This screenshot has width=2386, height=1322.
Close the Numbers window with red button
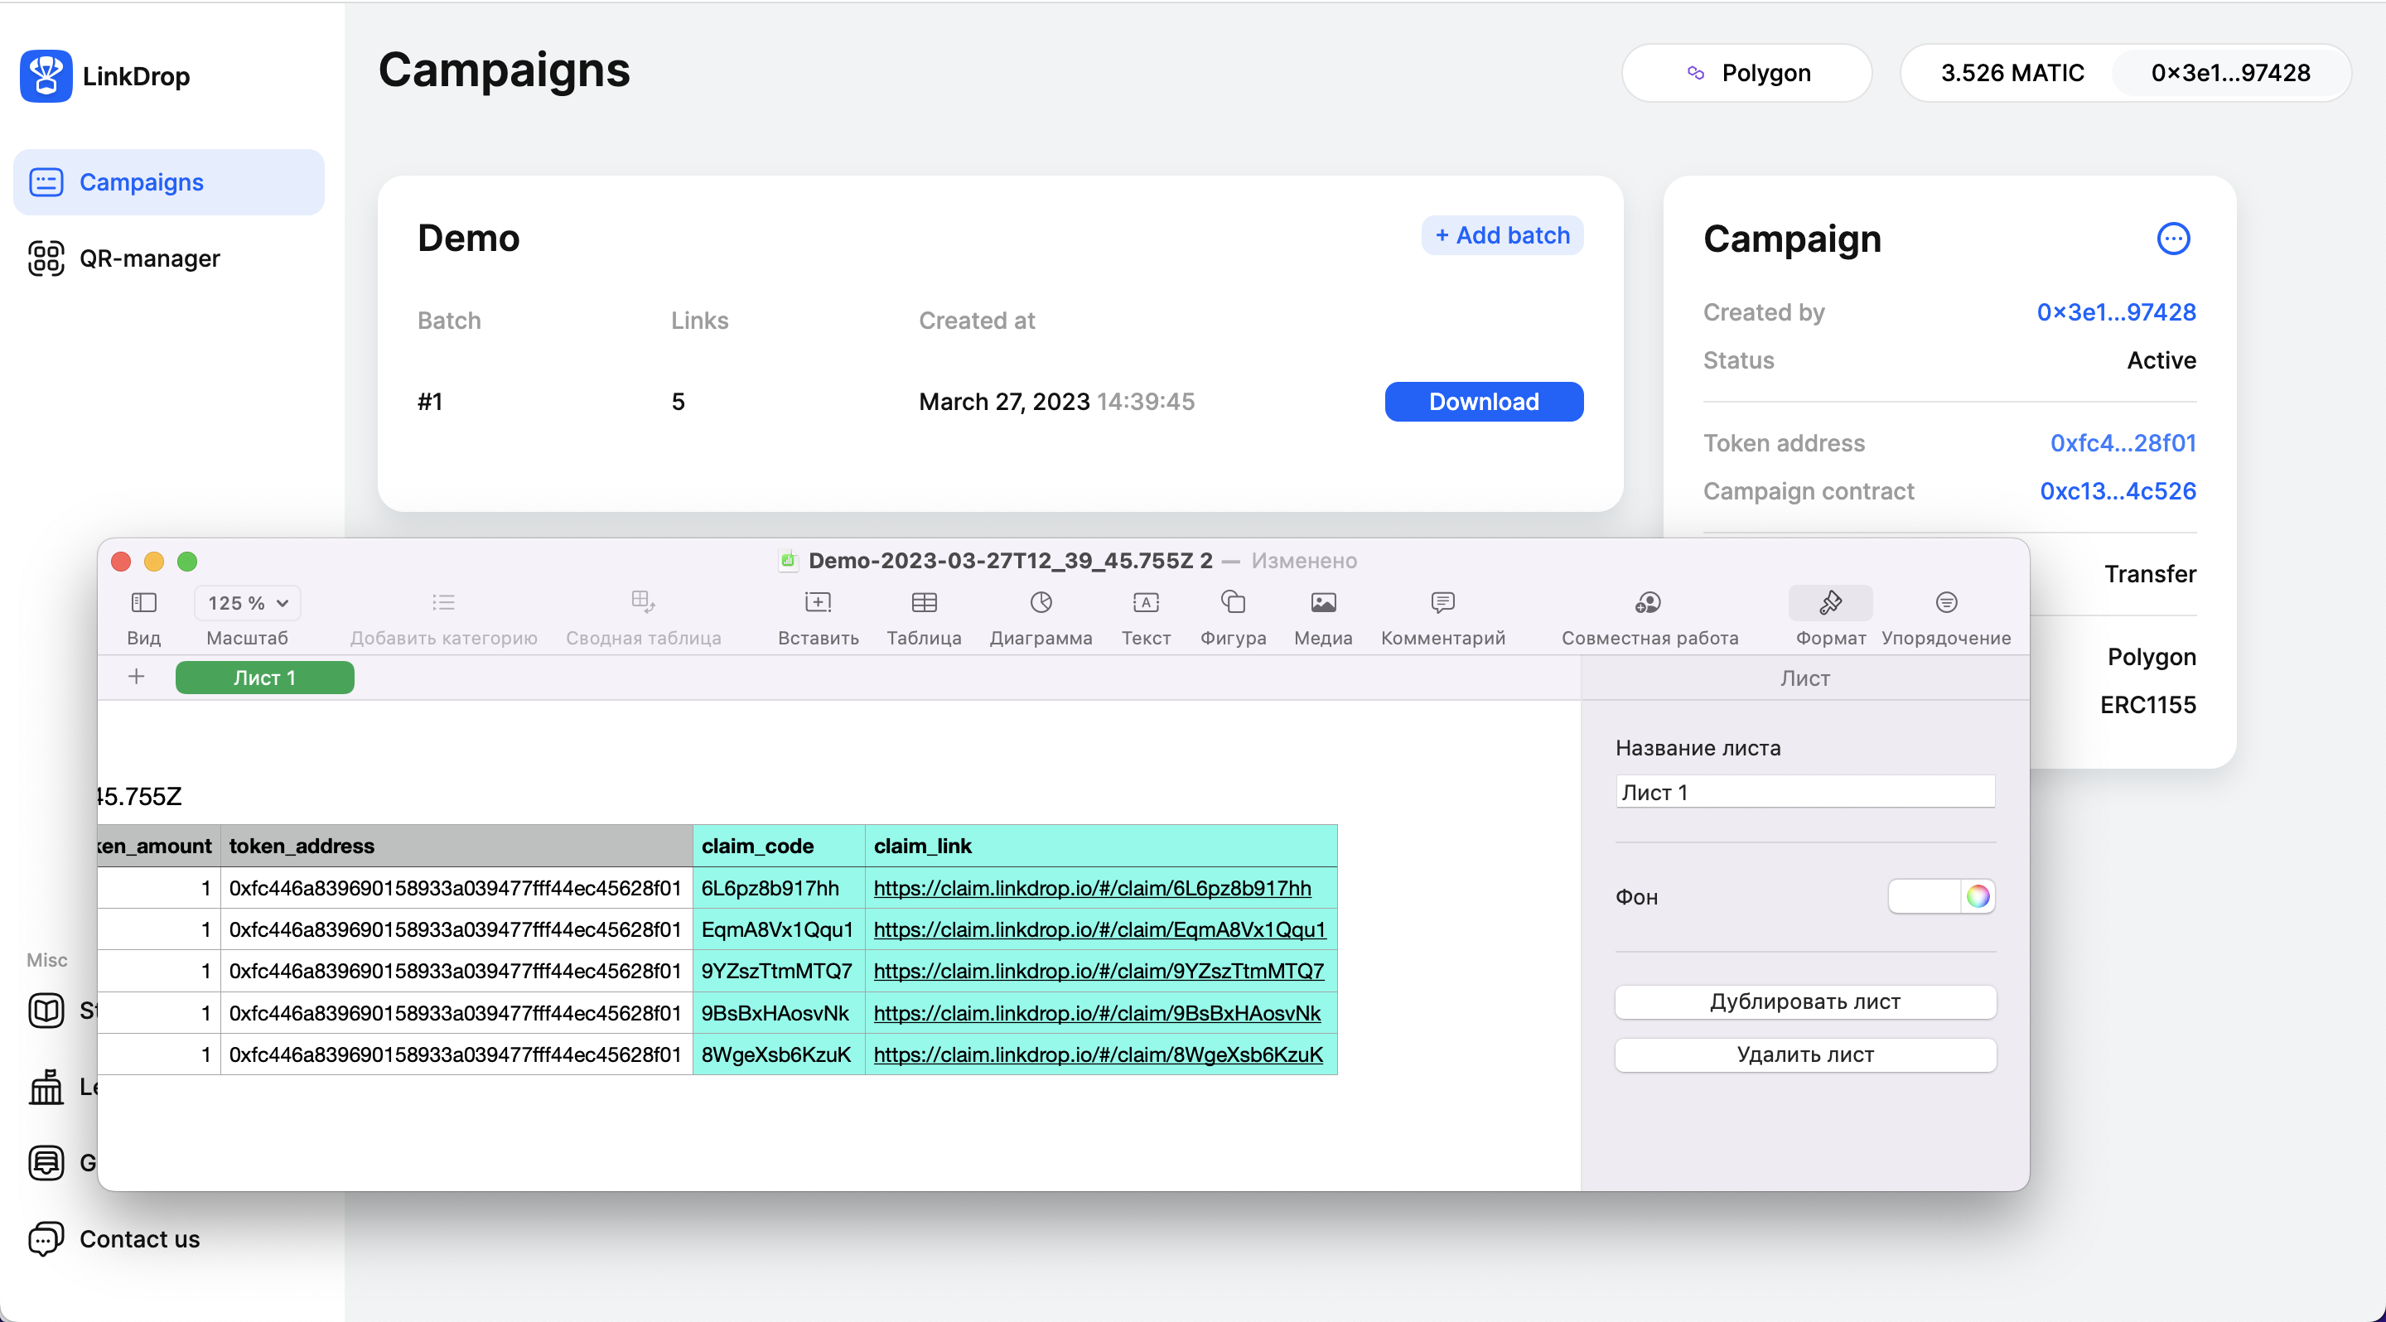tap(121, 561)
